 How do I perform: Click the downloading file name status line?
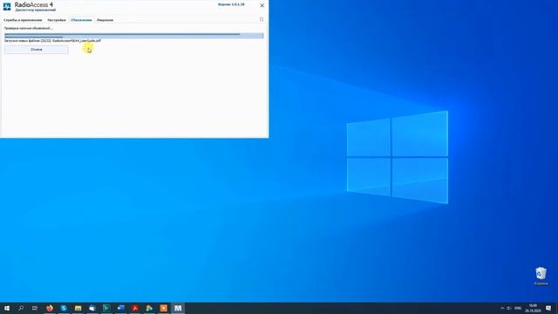[x=52, y=41]
